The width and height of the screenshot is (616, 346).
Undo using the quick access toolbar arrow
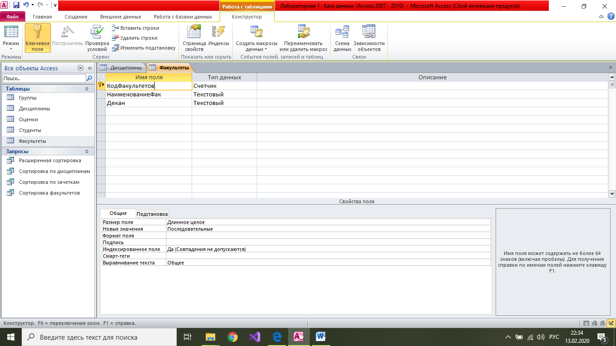[26, 6]
